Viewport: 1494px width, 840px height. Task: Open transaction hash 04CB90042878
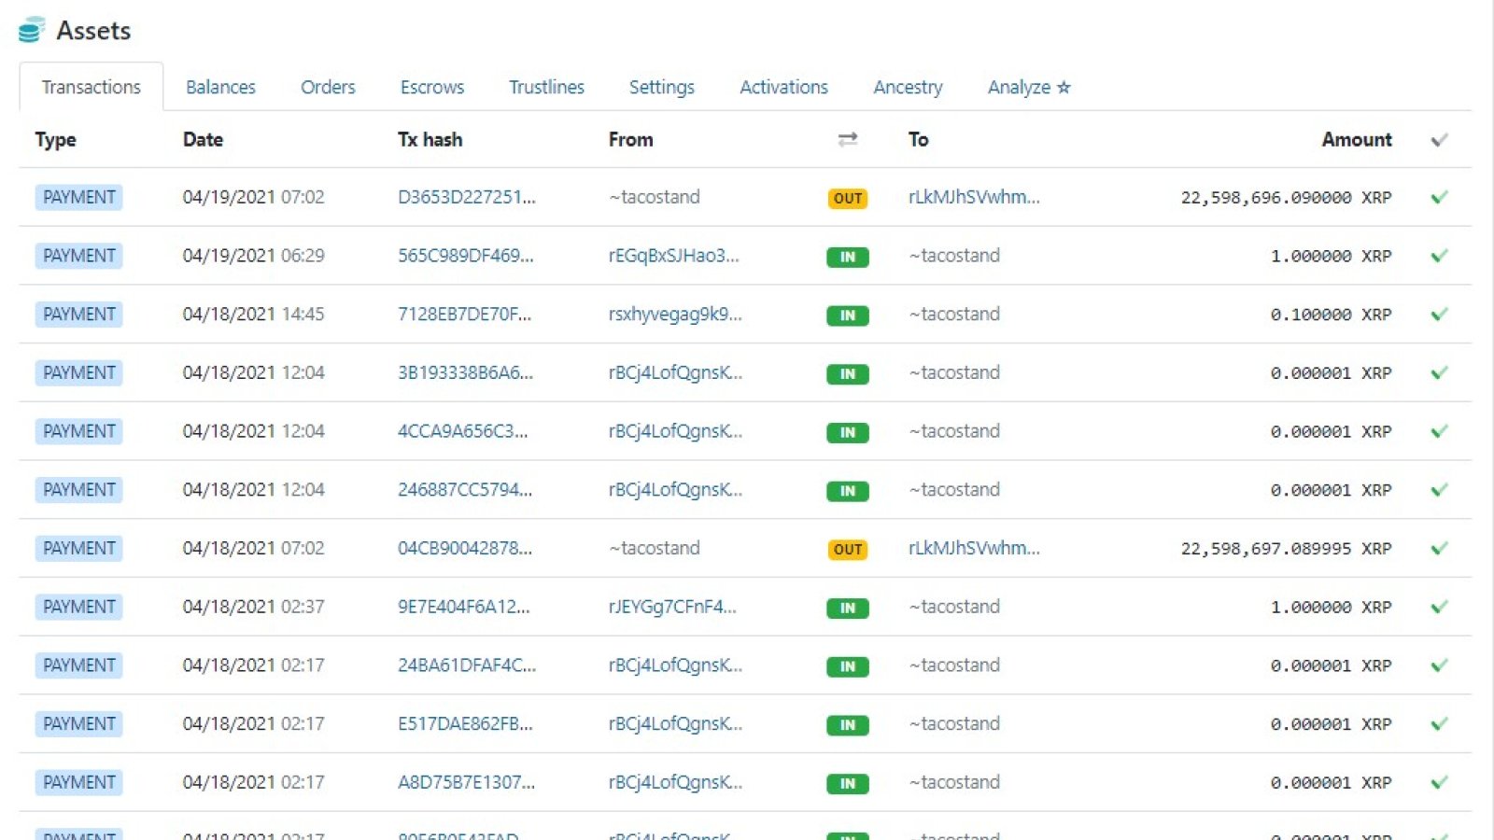(x=465, y=548)
